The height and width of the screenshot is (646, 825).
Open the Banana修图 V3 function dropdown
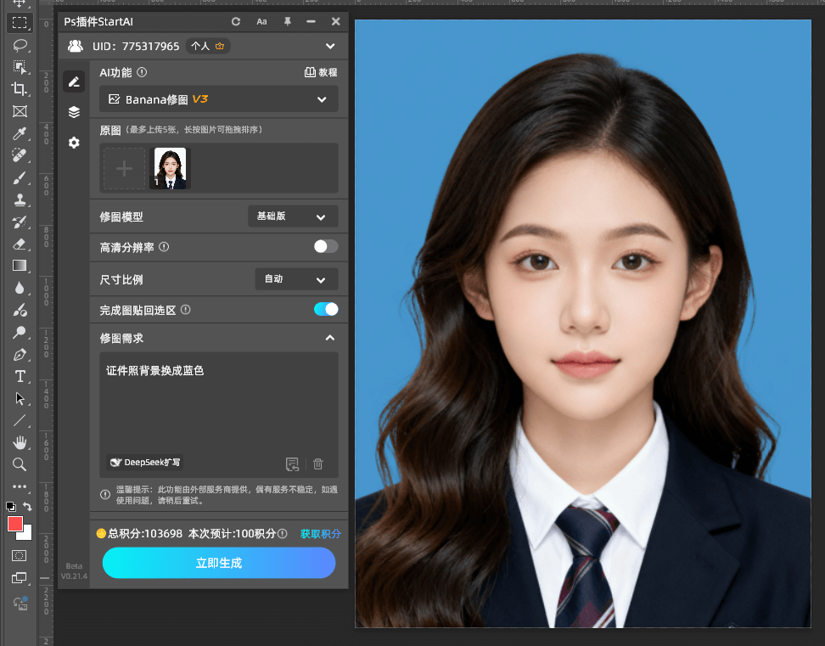coord(217,98)
